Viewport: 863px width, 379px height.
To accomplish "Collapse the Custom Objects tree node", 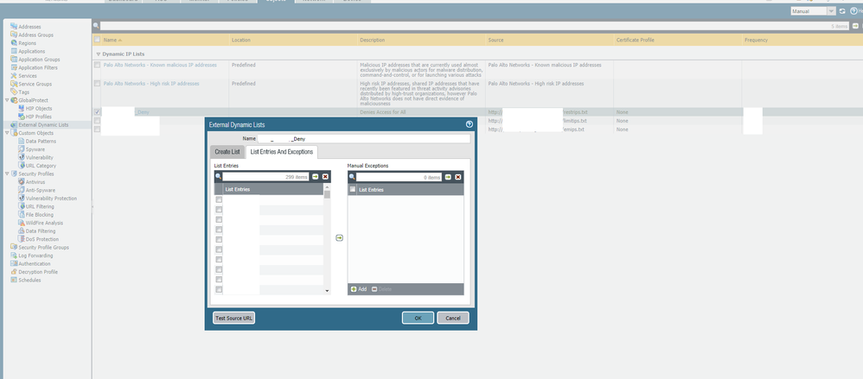I will click(7, 133).
